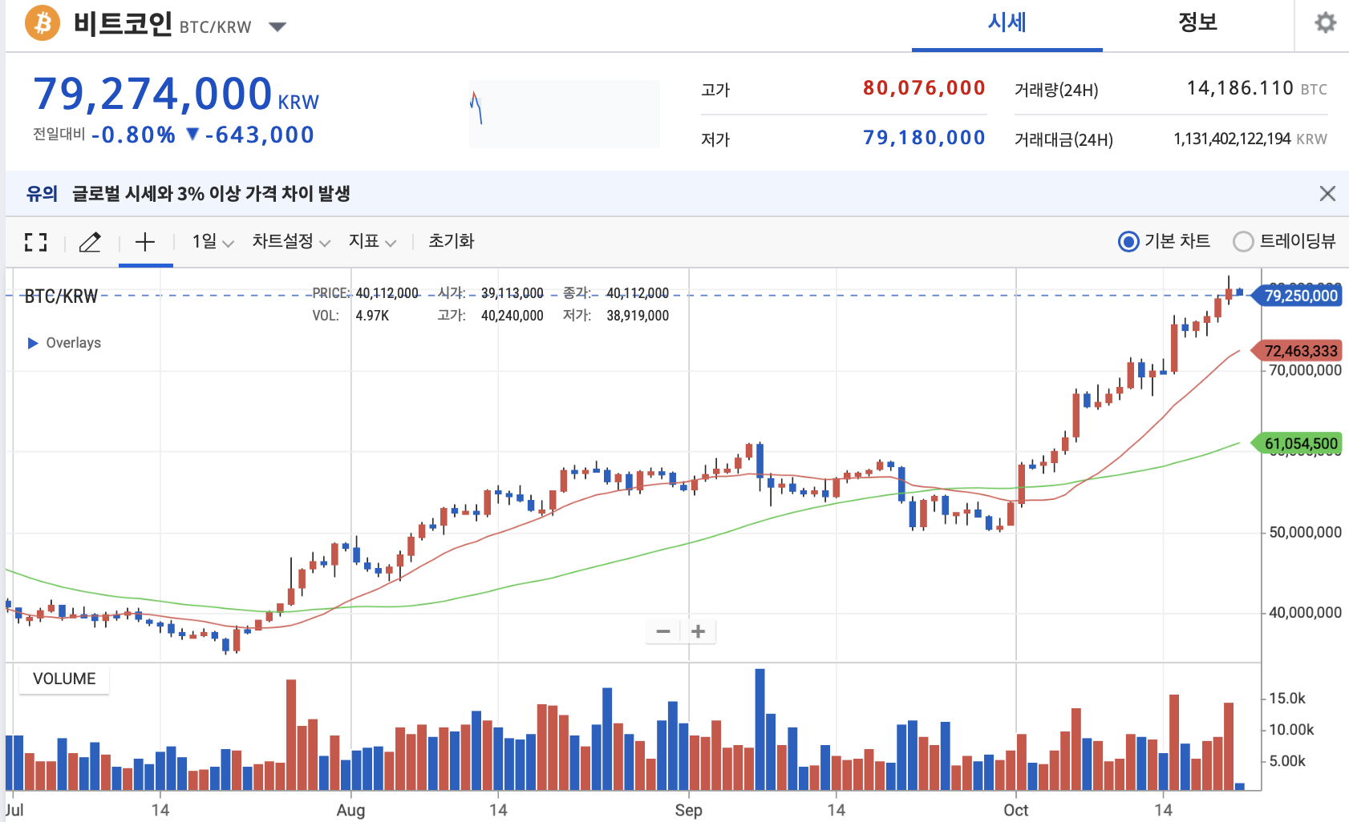Screen dimensions: 1349x822
Task: Click the 15.0k volume axis label
Action: click(1287, 699)
